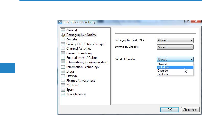Open the Entertainment / Culture category
Image resolution: width=202 pixels, height=115 pixels.
(82, 58)
